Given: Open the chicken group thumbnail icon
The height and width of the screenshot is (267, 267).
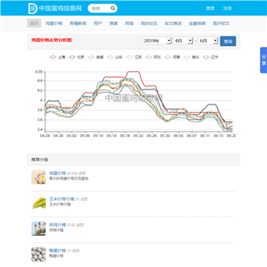Looking at the screenshot, I should click(39, 228).
